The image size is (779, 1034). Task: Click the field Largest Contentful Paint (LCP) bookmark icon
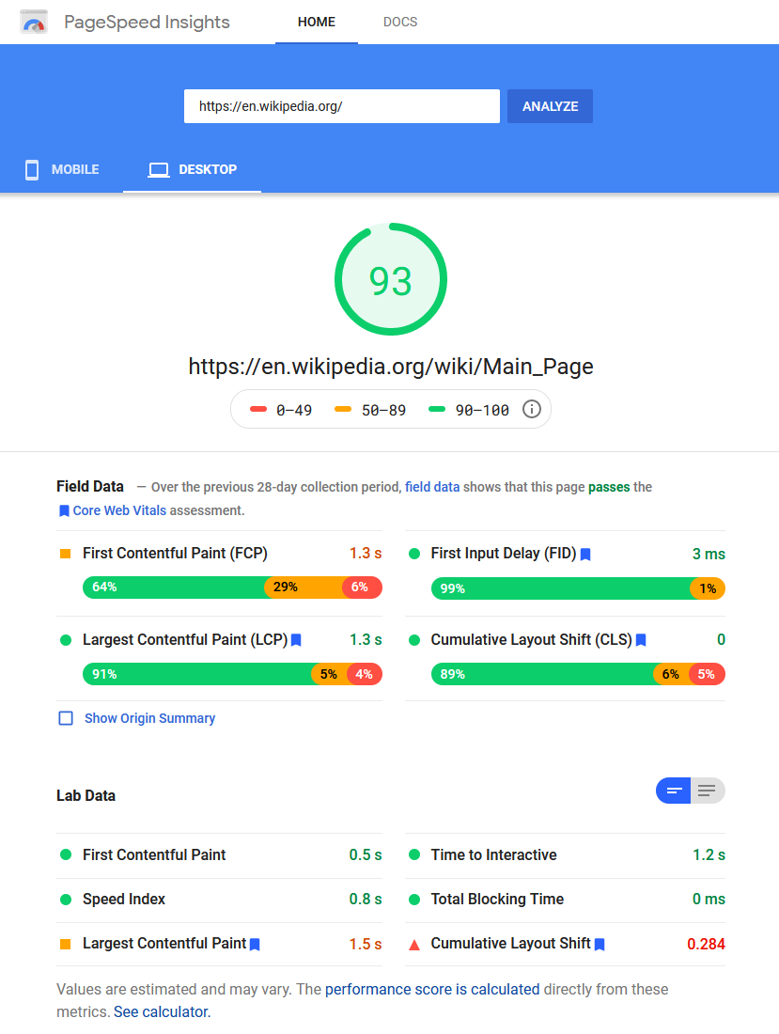tap(296, 640)
